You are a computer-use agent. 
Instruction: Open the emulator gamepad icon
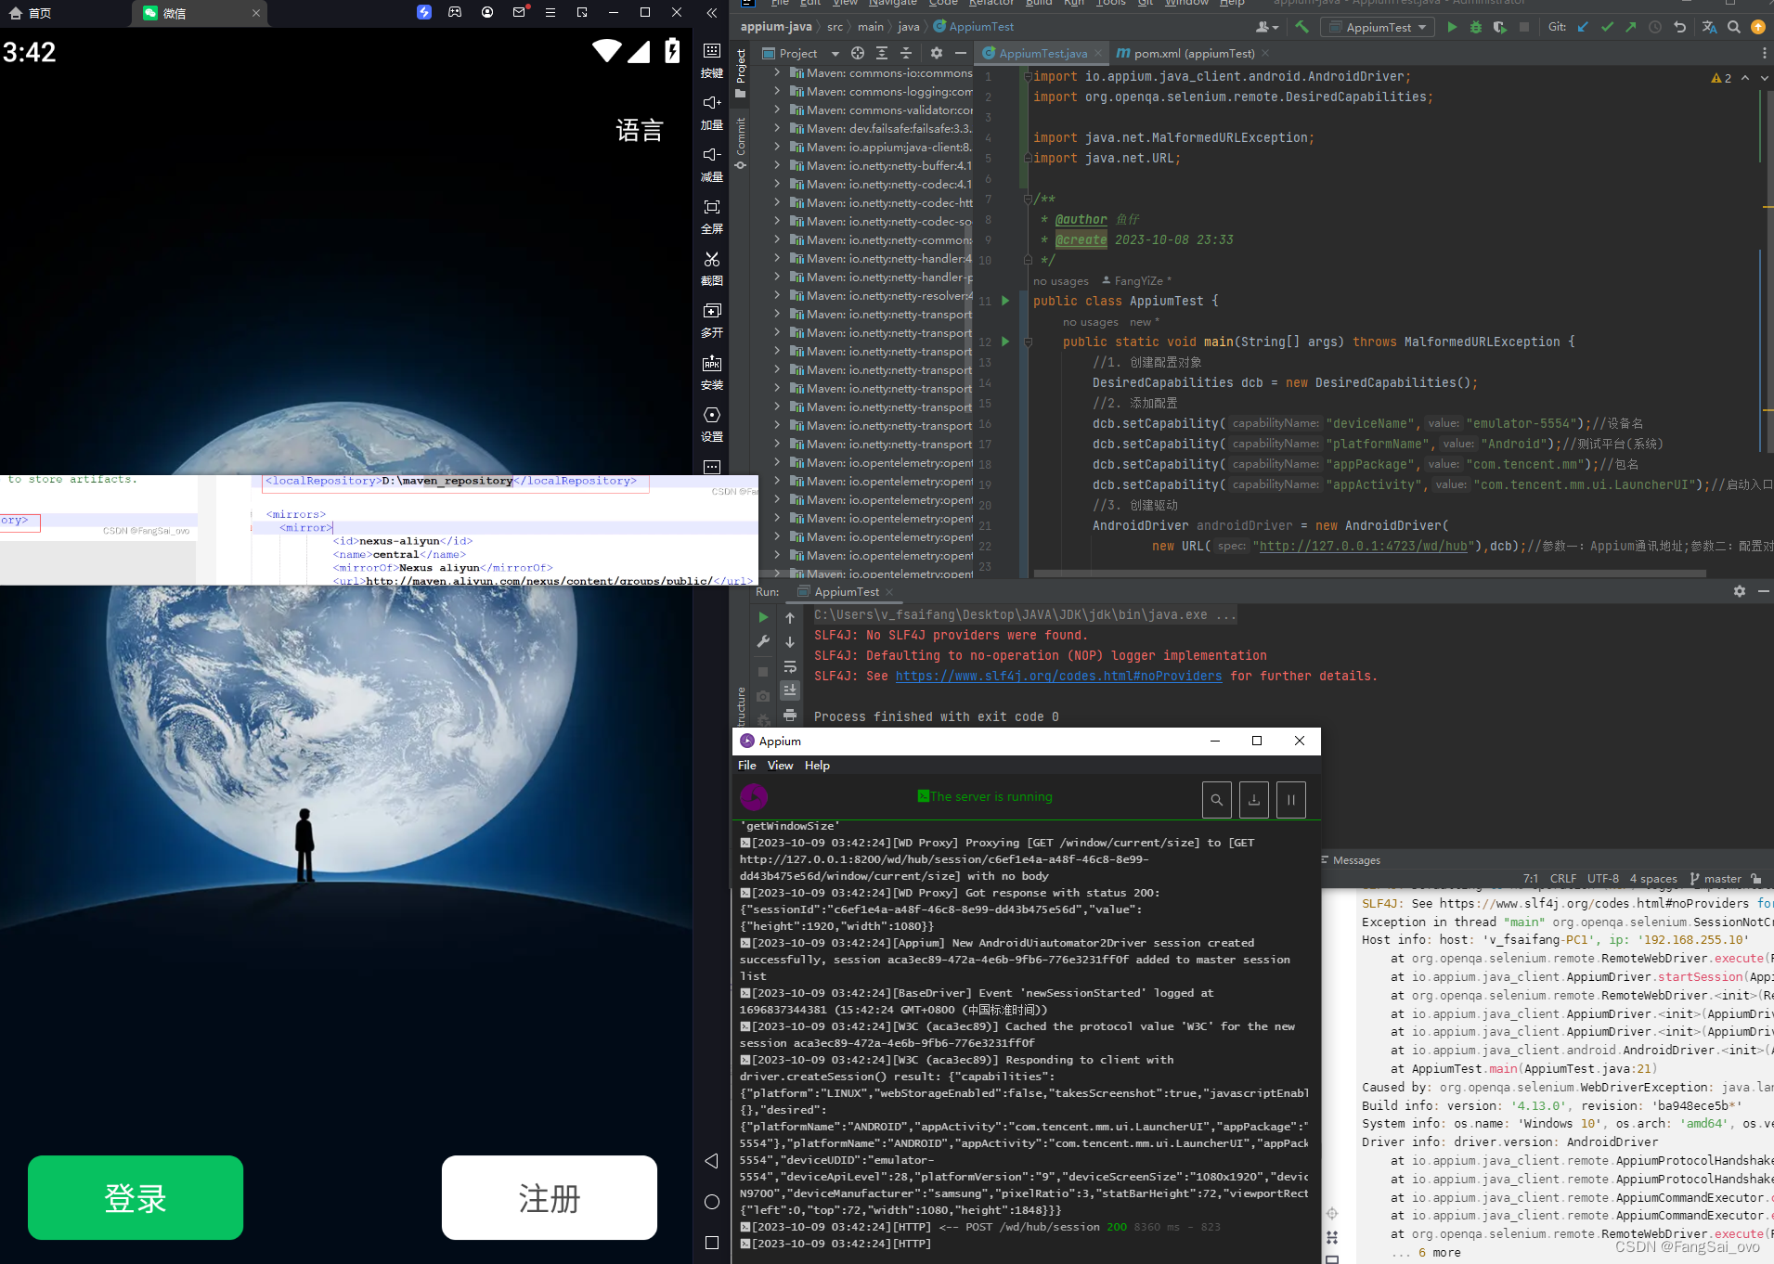(x=455, y=12)
